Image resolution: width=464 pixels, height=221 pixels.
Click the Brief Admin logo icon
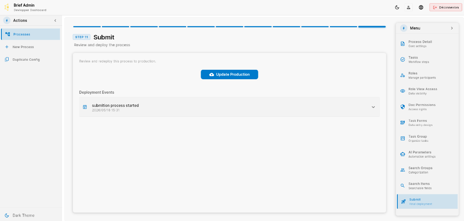[6, 7]
